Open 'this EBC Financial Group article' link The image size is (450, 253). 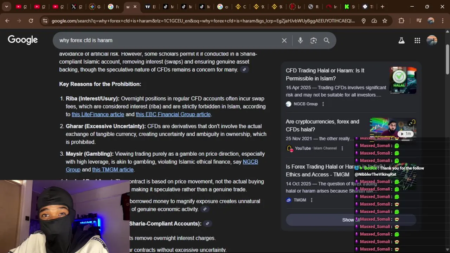tap(173, 114)
